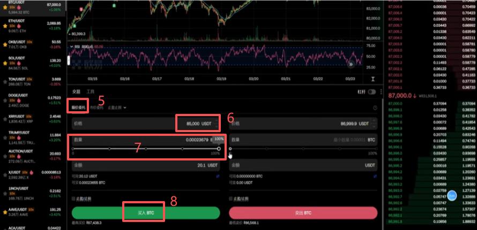The height and width of the screenshot is (230, 477).
Task: Click the star next to AAVE/USDT
Action: 5,212
